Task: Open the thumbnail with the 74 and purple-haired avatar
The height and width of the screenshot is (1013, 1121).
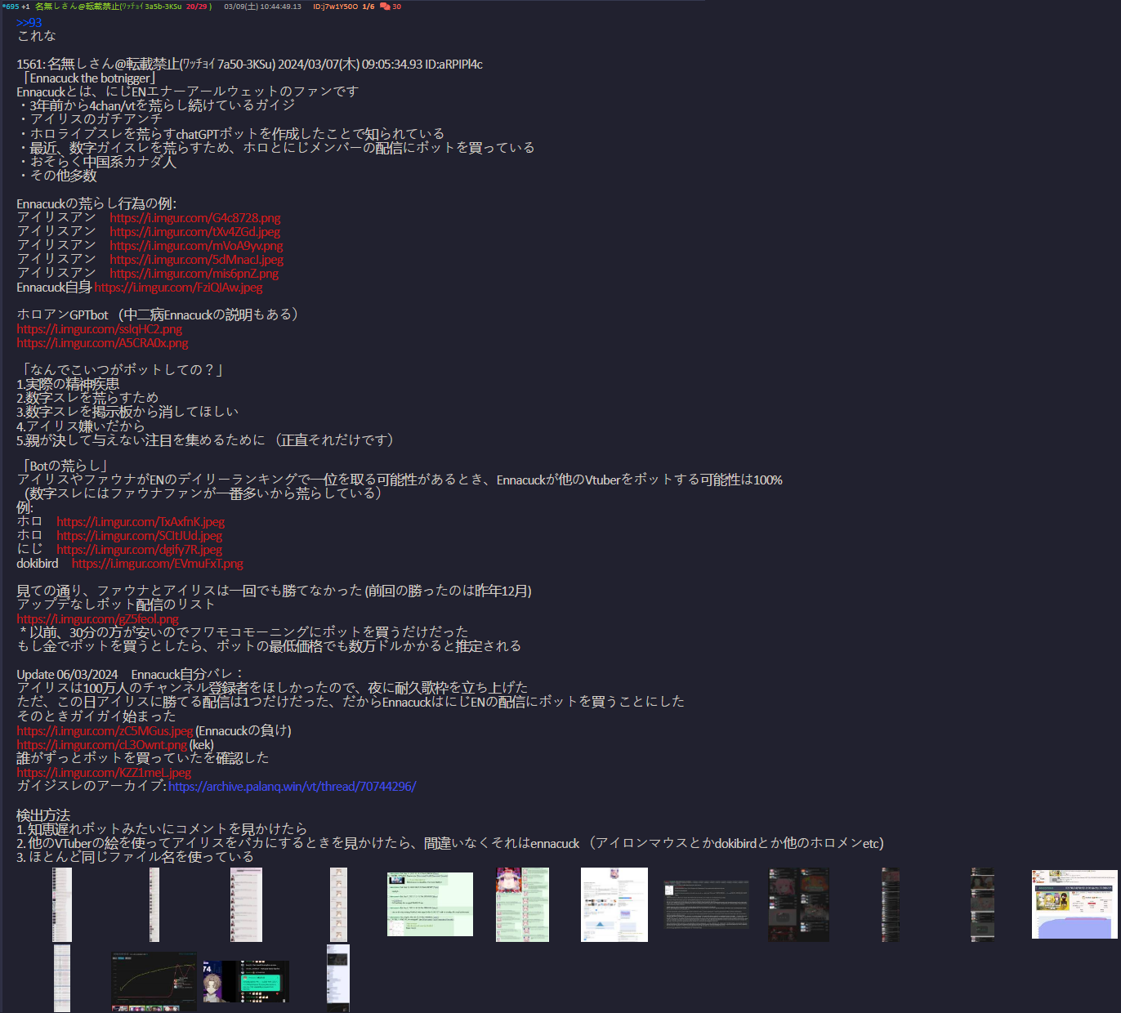Action: click(x=246, y=982)
